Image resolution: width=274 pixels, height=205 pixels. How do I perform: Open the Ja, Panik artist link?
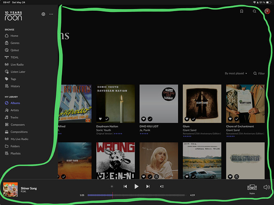click(145, 130)
